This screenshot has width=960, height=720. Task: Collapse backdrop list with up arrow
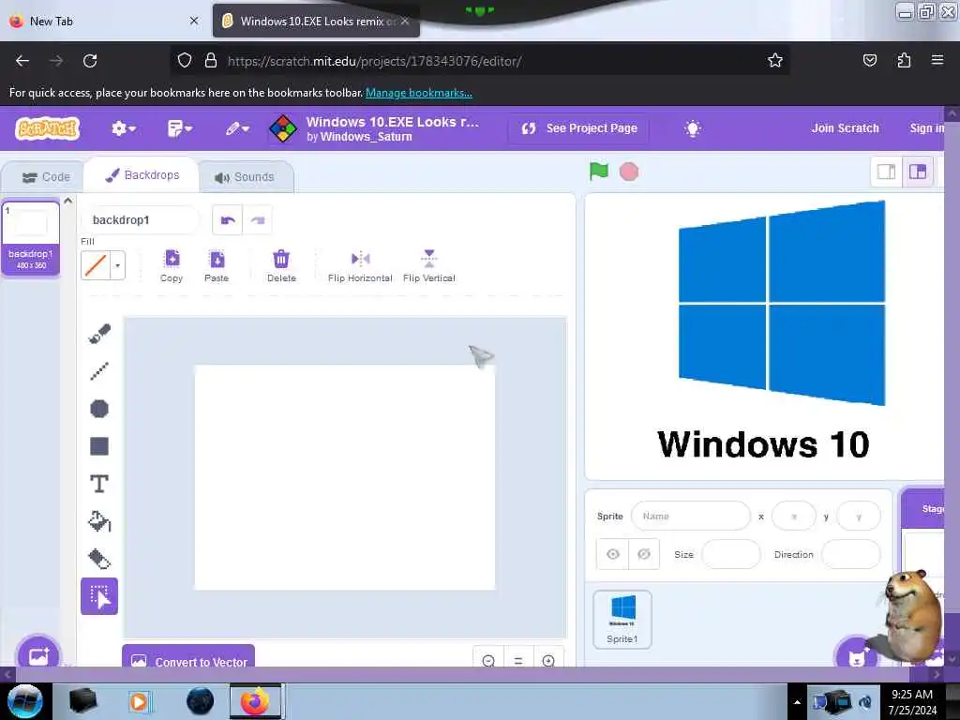(67, 201)
